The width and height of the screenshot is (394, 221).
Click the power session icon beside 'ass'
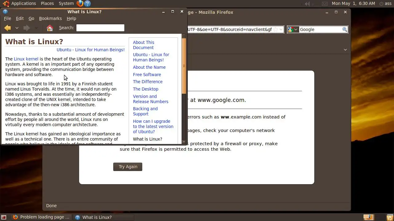click(x=381, y=4)
